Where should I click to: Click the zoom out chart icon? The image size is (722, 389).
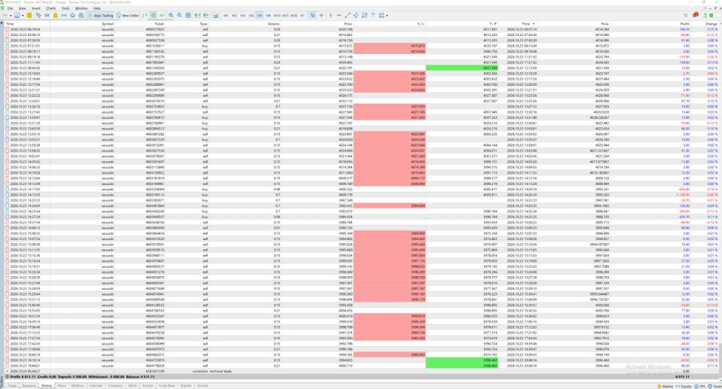click(180, 15)
